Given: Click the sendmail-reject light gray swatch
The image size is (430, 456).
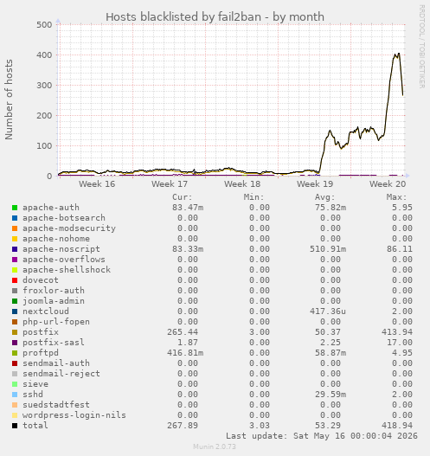Looking at the screenshot, I should tap(15, 374).
